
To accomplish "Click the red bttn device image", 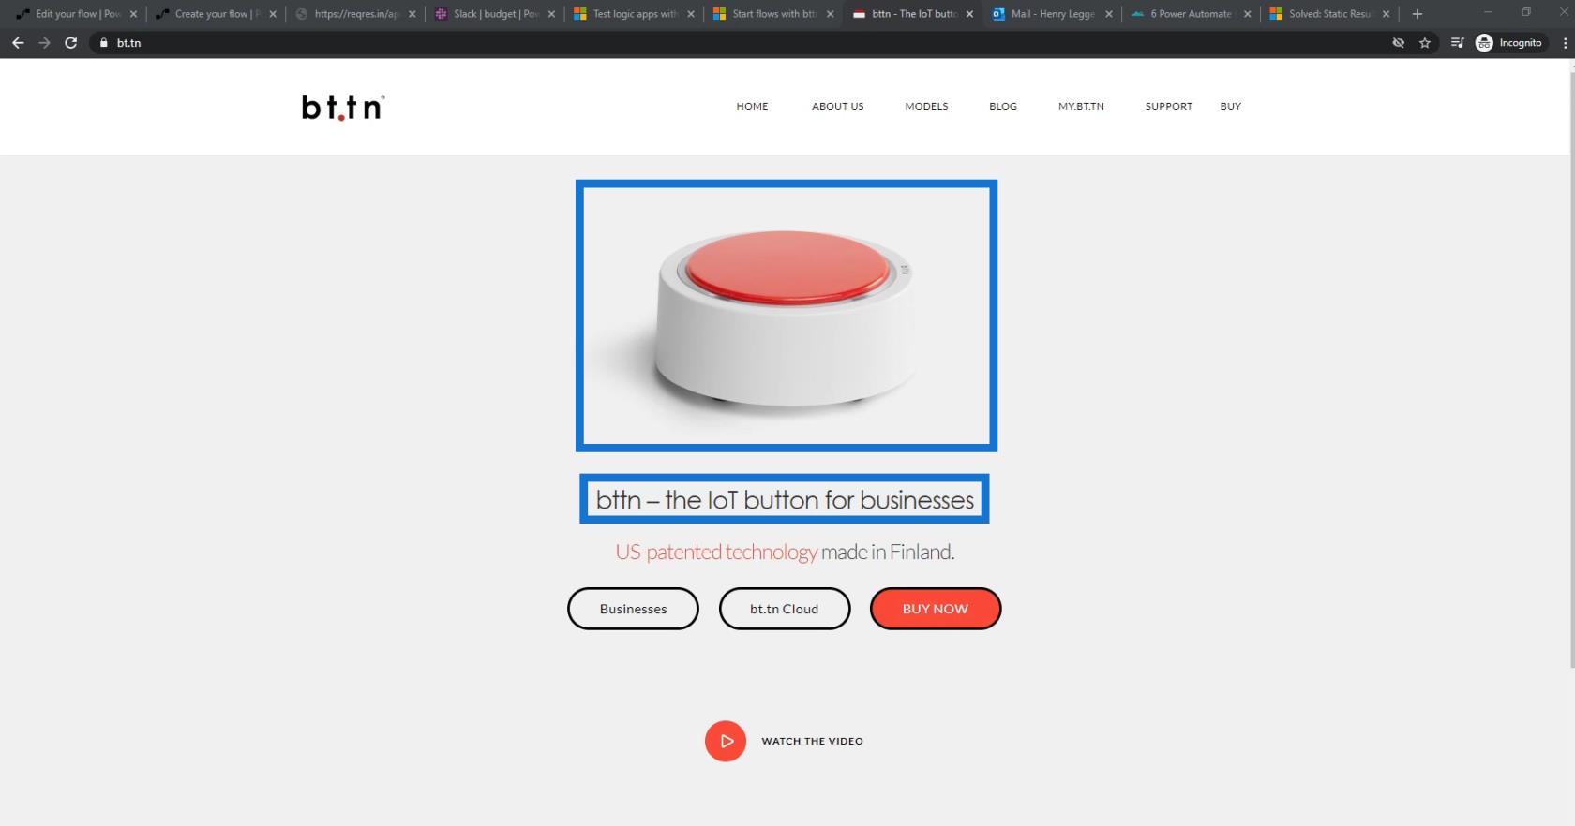I will [x=787, y=316].
